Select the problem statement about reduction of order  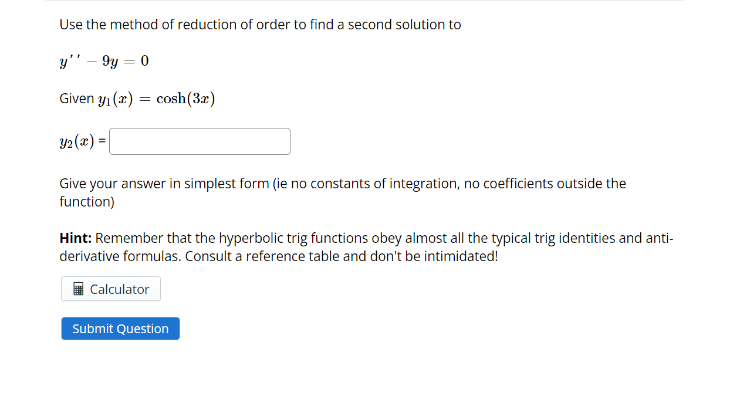(260, 25)
